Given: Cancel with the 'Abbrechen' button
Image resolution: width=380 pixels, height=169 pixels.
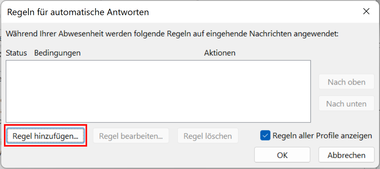Looking at the screenshot, I should [346, 155].
